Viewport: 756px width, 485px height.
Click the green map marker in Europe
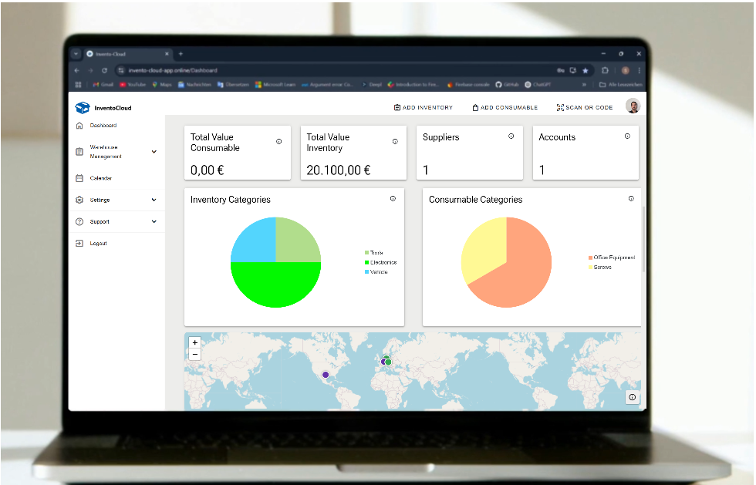coord(388,362)
